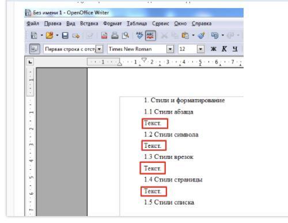The width and height of the screenshot is (288, 223).
Task: Expand the Times New Roman font dropdown
Action: click(170, 49)
